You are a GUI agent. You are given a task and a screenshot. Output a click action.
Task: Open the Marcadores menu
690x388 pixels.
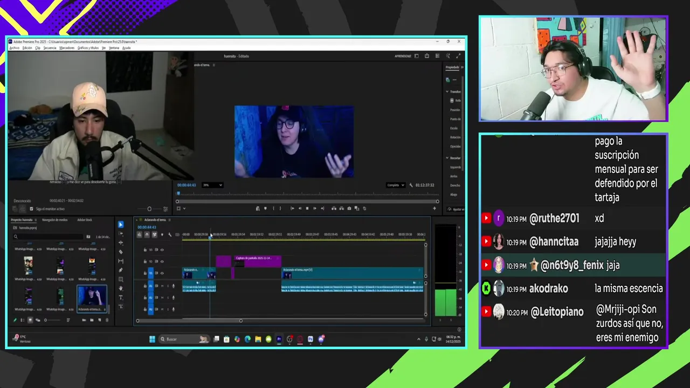pos(67,48)
